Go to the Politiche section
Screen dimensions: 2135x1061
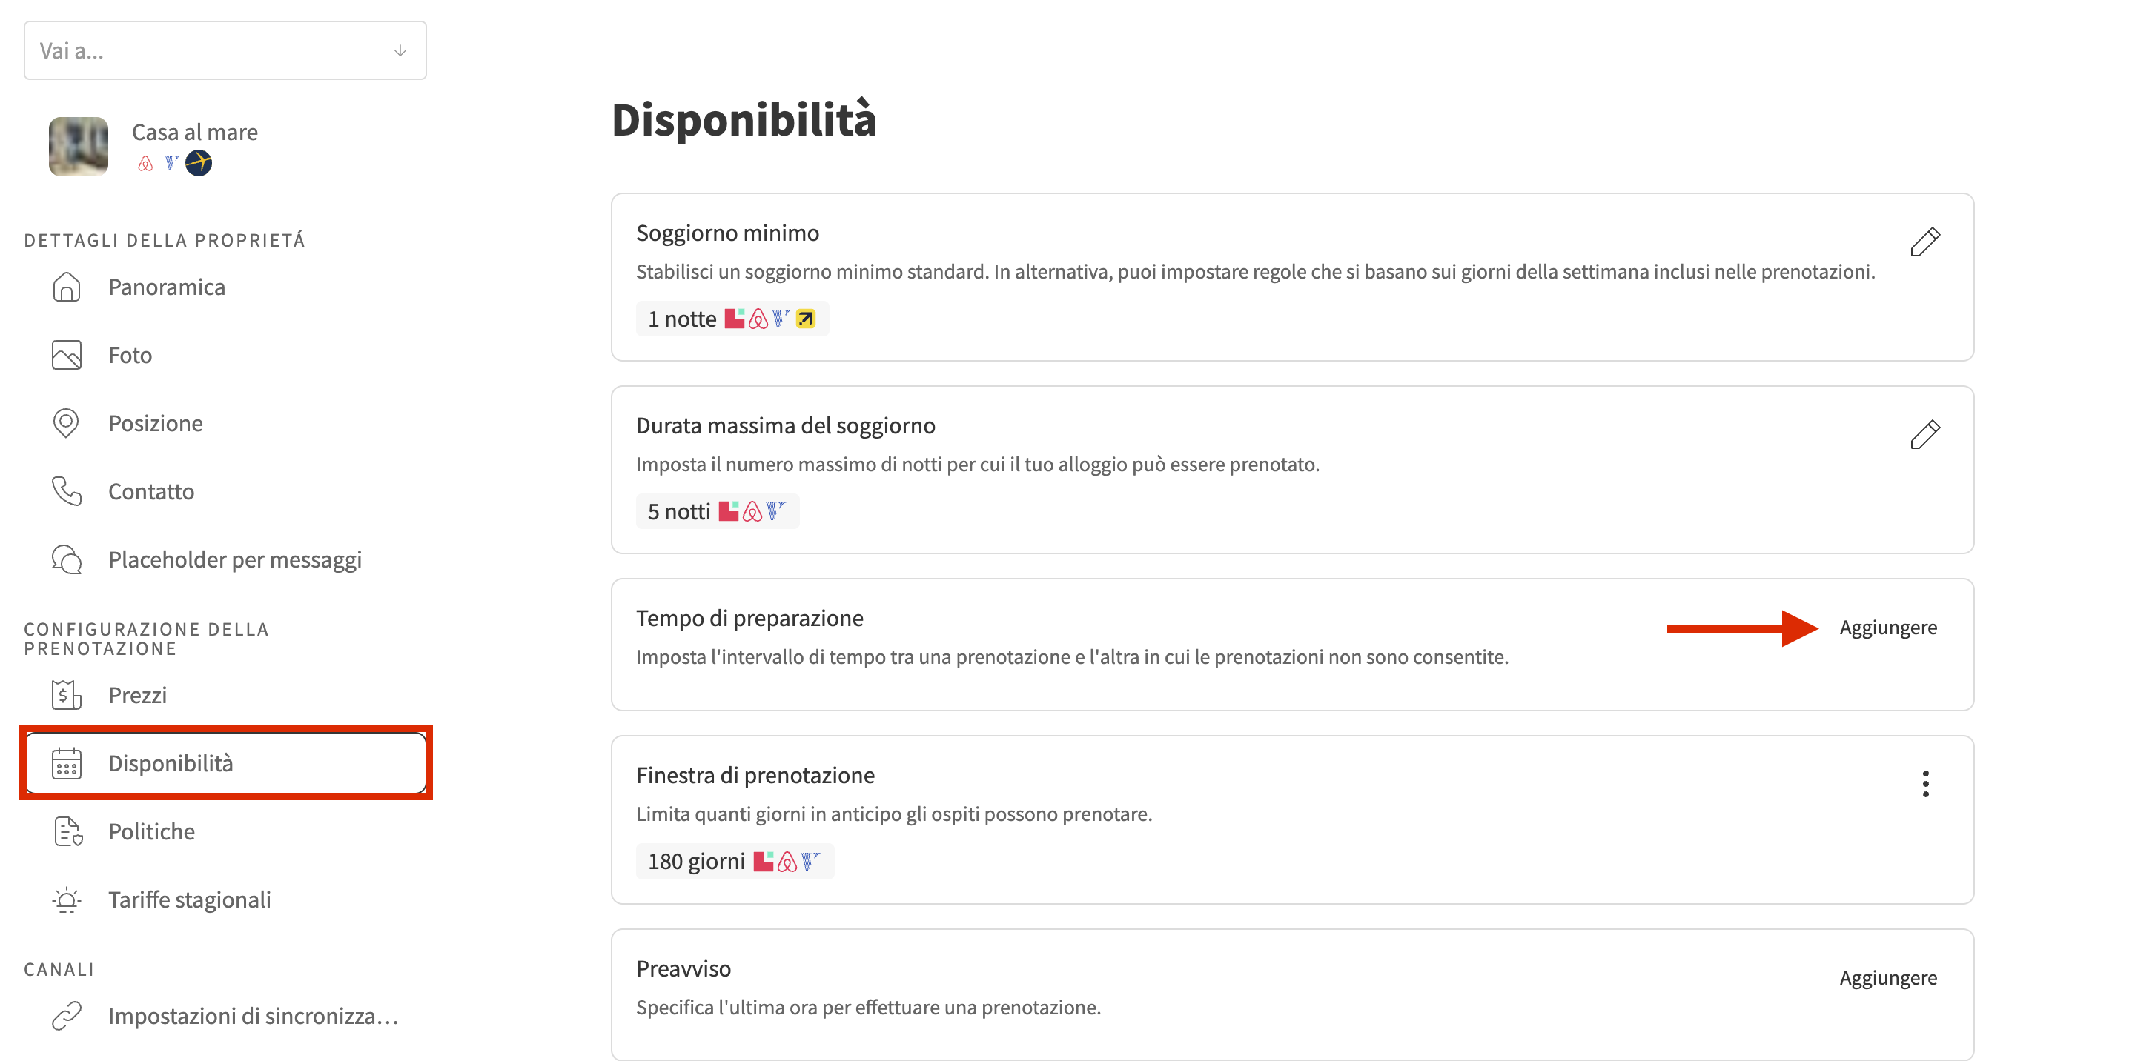[x=152, y=831]
